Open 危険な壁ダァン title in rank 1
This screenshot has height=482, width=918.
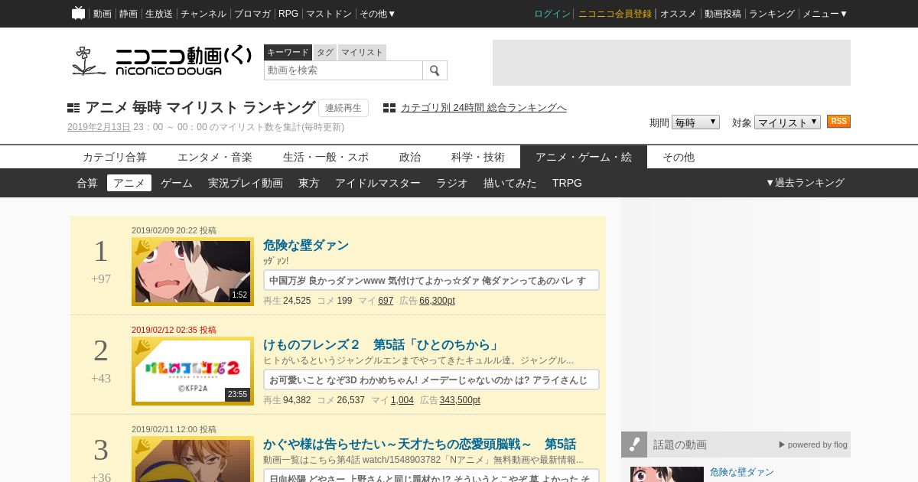tap(306, 246)
